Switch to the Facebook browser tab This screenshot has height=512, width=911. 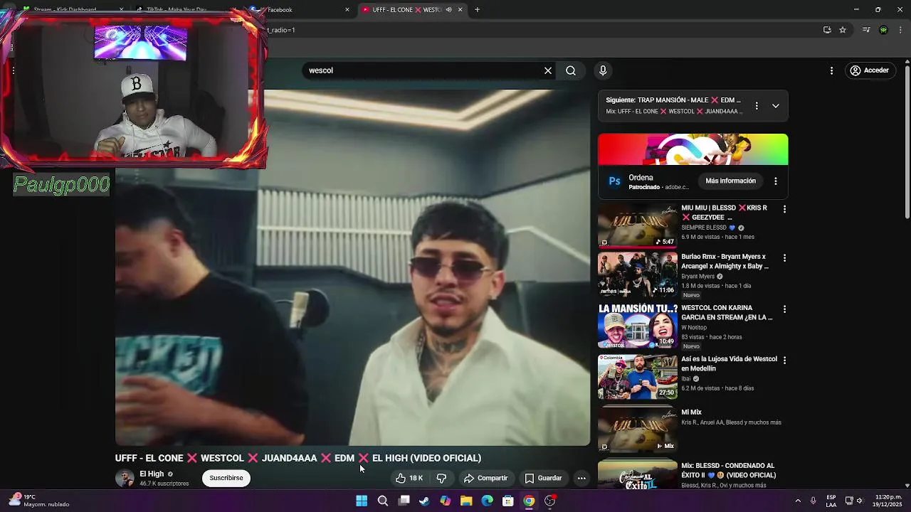(x=299, y=10)
